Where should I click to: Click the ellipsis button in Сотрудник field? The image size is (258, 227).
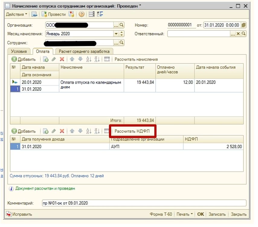click(x=116, y=43)
